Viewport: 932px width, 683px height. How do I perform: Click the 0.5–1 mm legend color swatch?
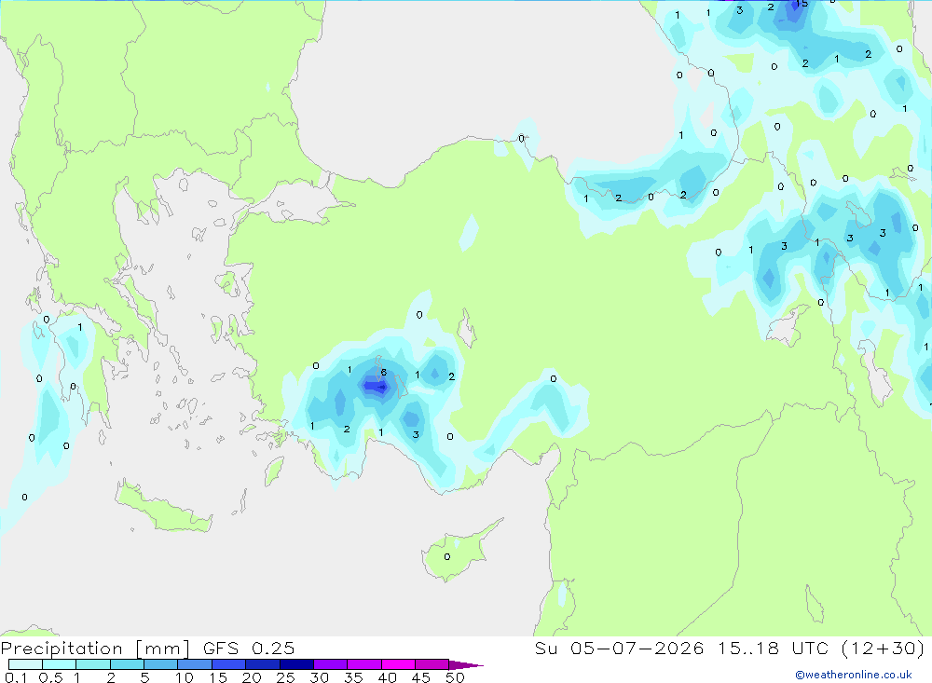(x=60, y=664)
